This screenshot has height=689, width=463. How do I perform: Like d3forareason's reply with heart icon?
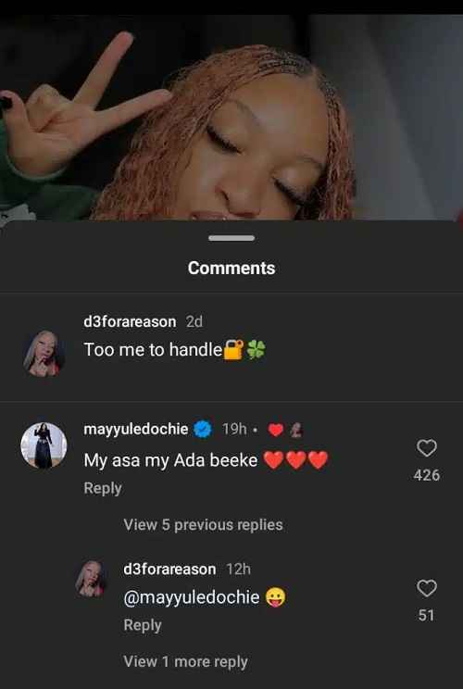coord(427,588)
